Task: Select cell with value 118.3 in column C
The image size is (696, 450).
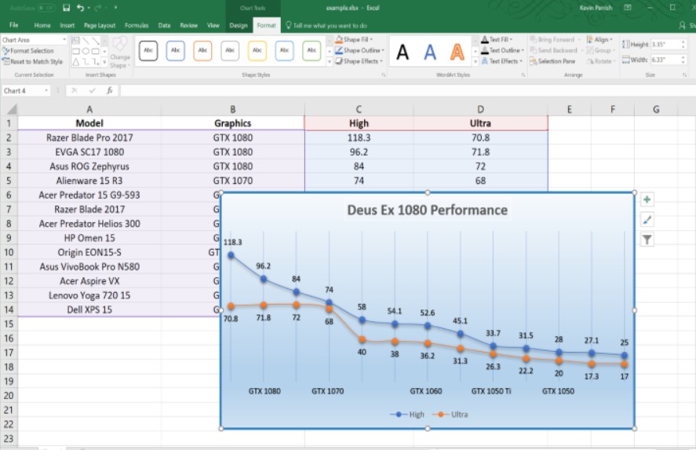Action: [x=359, y=137]
